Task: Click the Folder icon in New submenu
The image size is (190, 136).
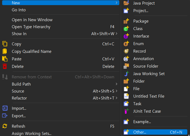Action: (x=126, y=81)
